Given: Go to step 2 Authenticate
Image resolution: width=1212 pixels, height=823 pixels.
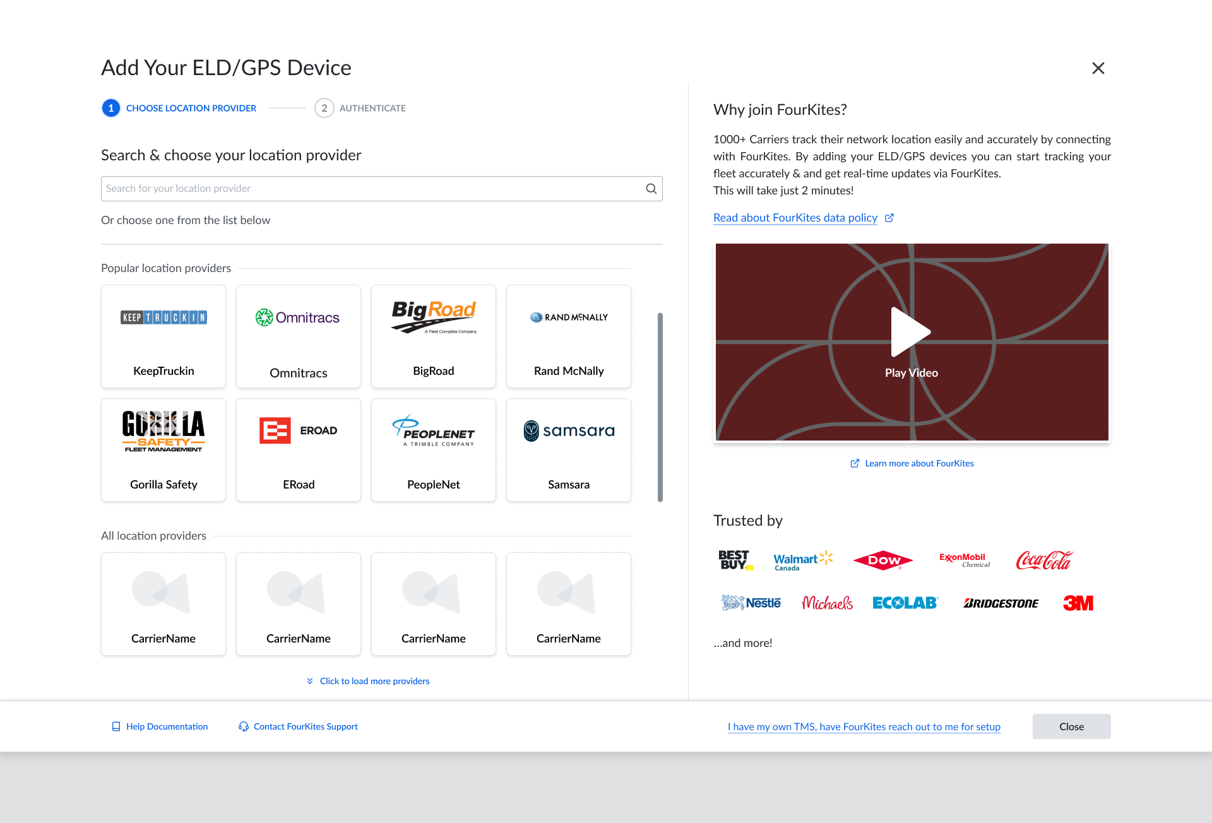Looking at the screenshot, I should pos(360,108).
